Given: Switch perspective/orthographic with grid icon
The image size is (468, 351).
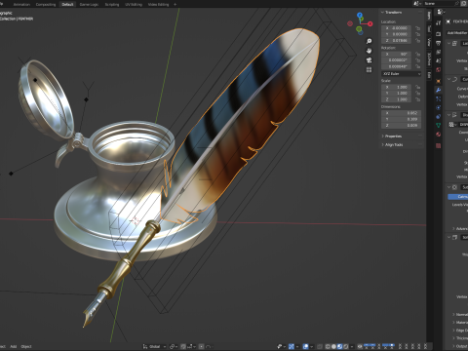Looking at the screenshot, I should (x=369, y=70).
